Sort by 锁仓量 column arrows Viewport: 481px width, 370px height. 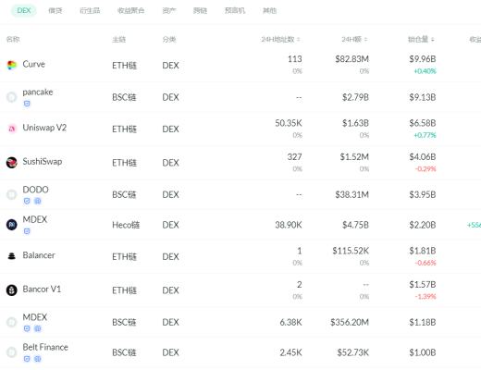click(x=433, y=40)
